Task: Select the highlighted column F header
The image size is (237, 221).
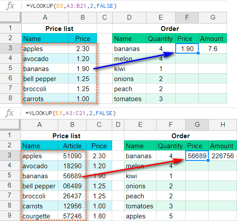Action: (x=187, y=17)
